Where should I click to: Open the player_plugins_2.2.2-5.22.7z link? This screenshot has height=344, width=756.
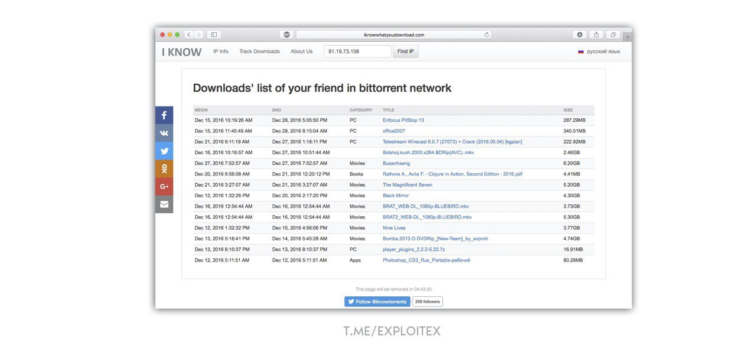click(414, 249)
